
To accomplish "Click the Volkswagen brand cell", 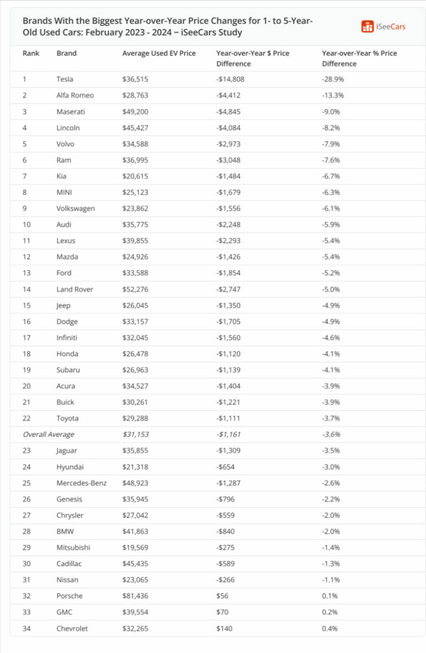I will (75, 209).
